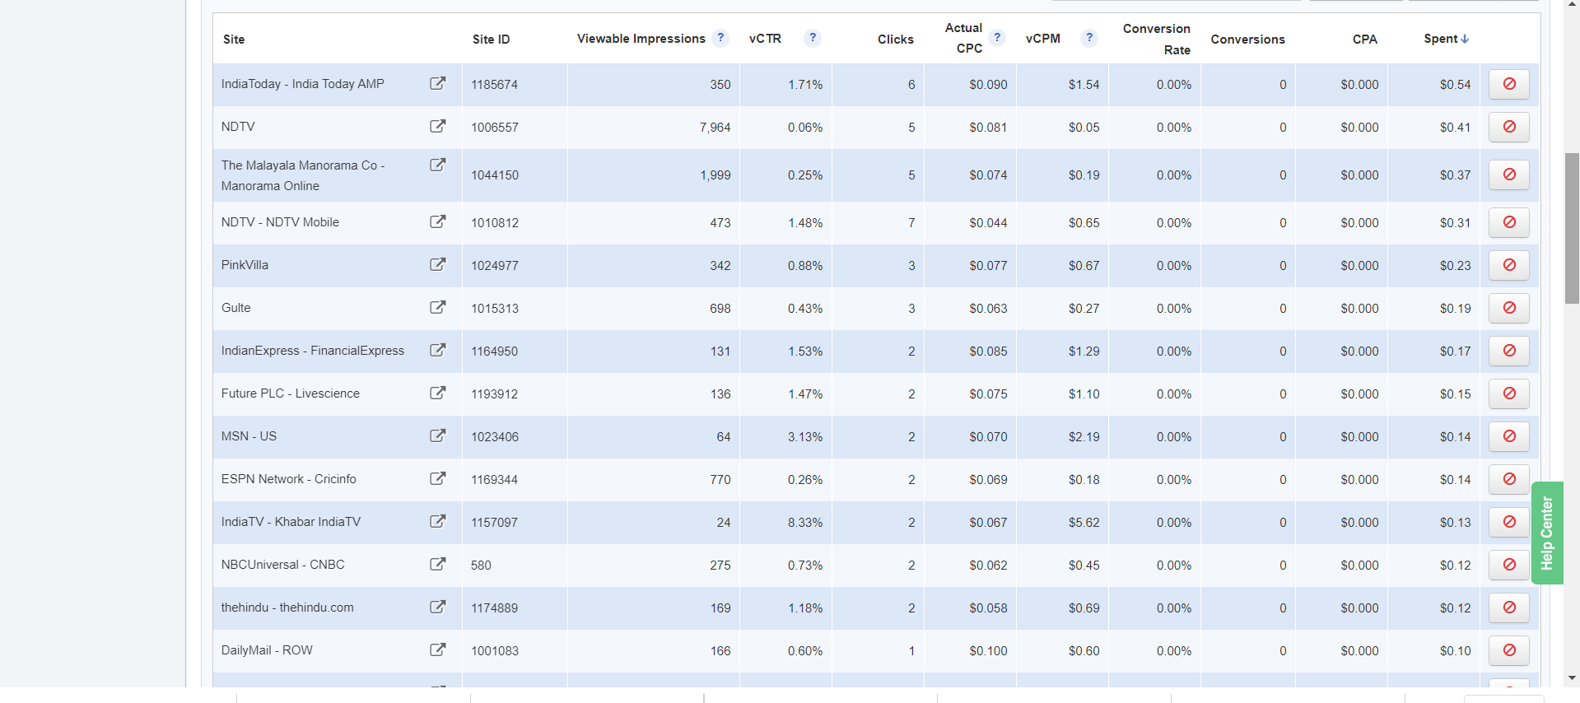Sort table by Conversions header
1580x703 pixels.
[x=1247, y=39]
